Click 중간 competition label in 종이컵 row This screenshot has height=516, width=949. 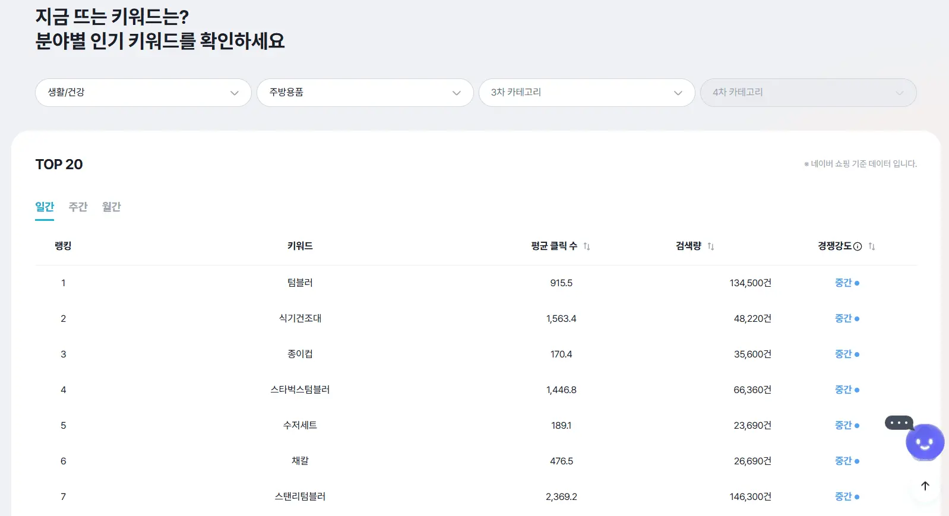[x=843, y=354]
